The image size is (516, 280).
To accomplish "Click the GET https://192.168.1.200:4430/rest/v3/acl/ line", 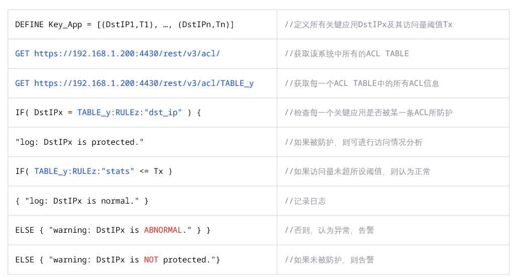I will [118, 54].
